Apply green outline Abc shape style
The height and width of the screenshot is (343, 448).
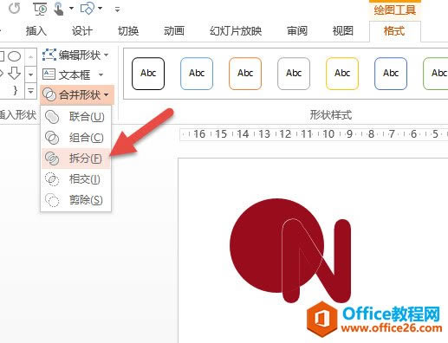(x=436, y=74)
